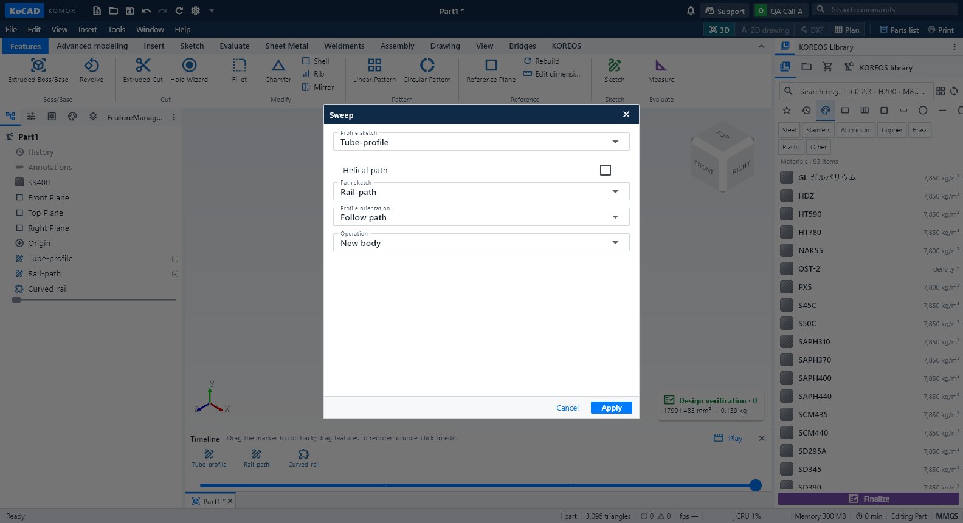Click Apply in the Sweep dialog
Screen dimensions: 963x523
pyautogui.click(x=611, y=408)
